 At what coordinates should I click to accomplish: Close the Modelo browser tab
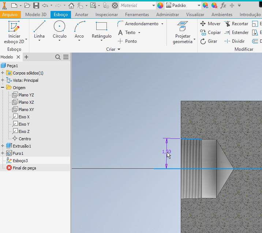(18, 57)
